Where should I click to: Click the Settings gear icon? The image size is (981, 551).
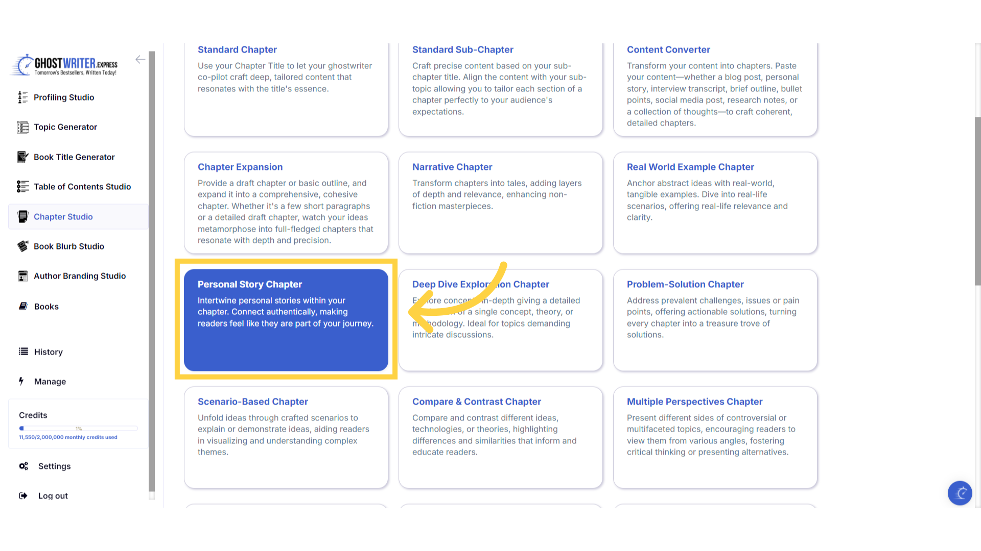[24, 466]
